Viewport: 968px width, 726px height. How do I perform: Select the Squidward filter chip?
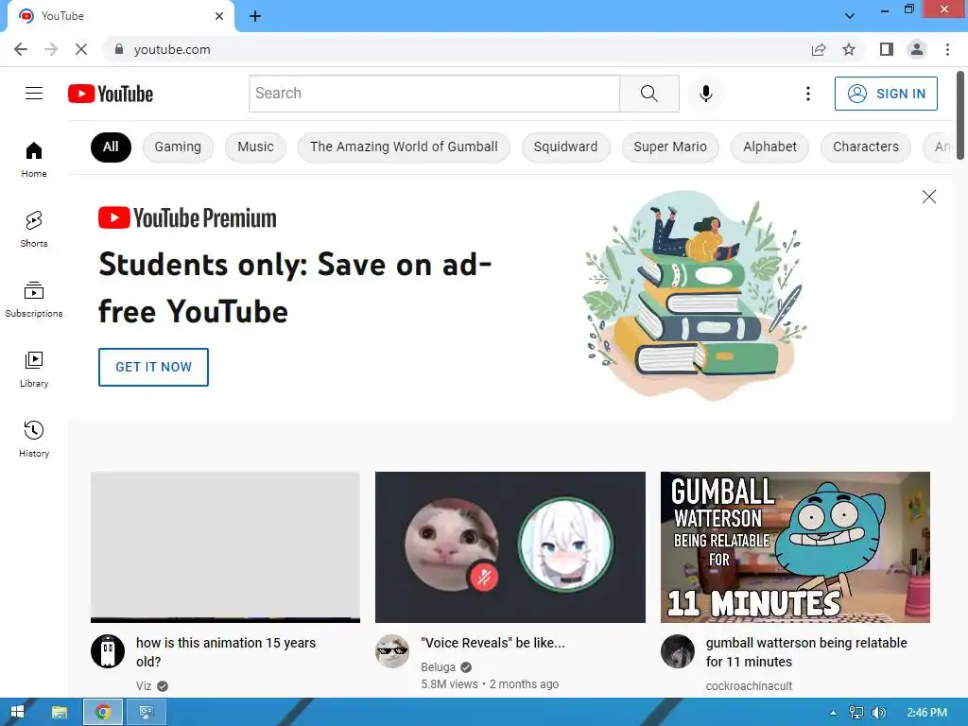pyautogui.click(x=565, y=147)
